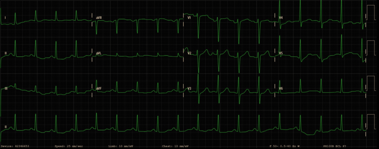Click the lead I label
This screenshot has width=379, height=149.
pos(5,18)
